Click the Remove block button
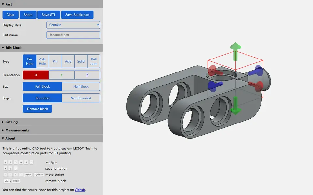Image resolution: width=313 pixels, height=195 pixels. [37, 109]
